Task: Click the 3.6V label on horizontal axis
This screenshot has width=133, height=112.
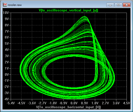Action: point(116,103)
